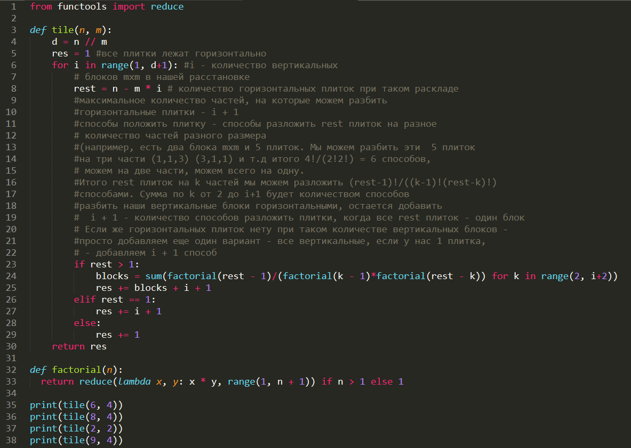Click the 'if rest > 1' condition

tap(106, 264)
